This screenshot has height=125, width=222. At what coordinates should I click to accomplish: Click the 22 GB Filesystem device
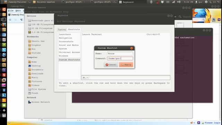[x=40, y=28]
